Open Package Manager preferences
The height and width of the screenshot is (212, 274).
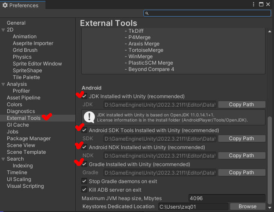(x=29, y=139)
